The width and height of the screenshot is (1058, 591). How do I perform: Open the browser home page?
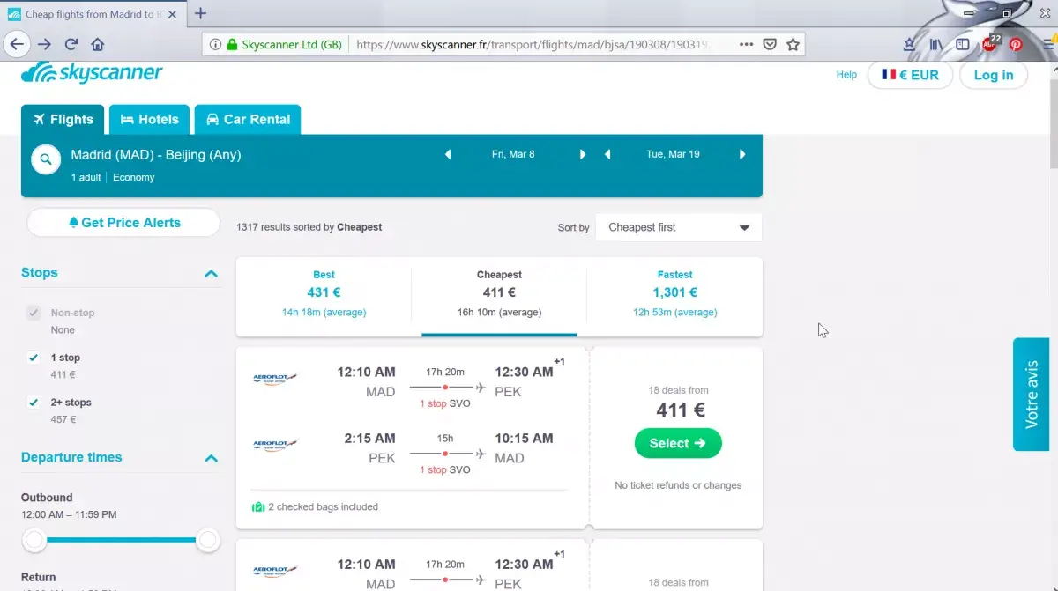[98, 44]
